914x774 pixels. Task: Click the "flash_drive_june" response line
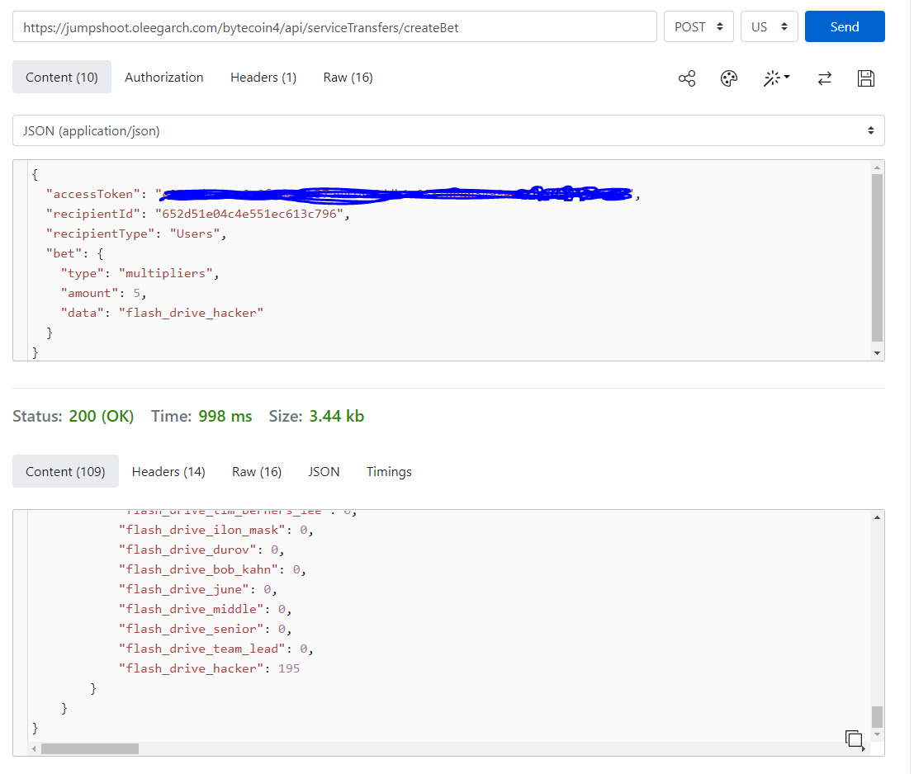(x=197, y=589)
